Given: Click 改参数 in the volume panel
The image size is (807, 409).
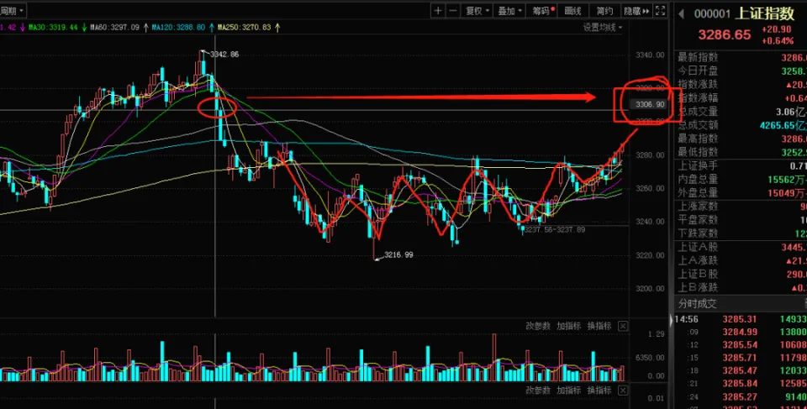Looking at the screenshot, I should [x=538, y=326].
